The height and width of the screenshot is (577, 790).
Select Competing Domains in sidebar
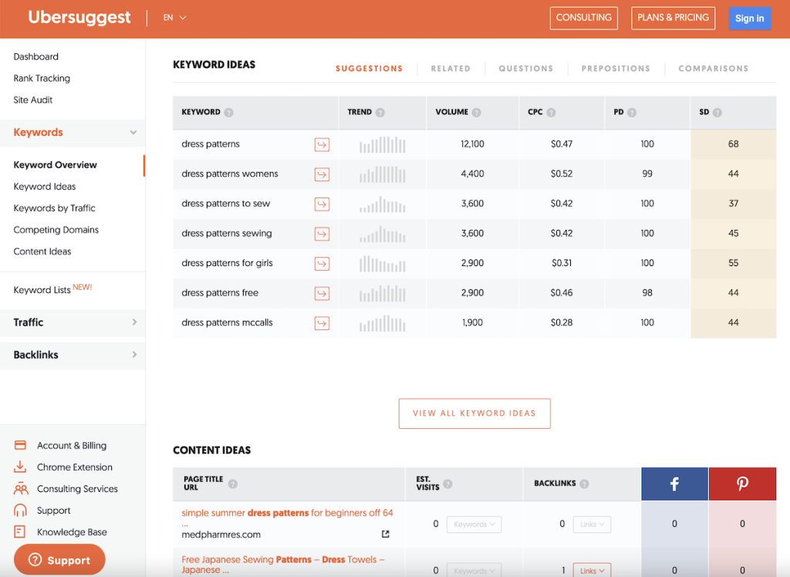pyautogui.click(x=56, y=231)
